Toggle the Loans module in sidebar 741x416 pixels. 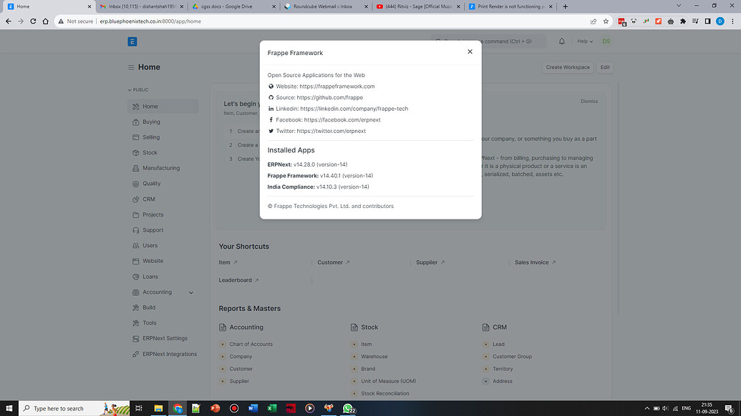[149, 276]
